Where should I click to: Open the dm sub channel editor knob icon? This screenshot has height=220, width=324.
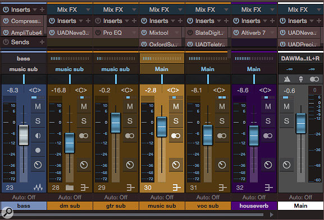tap(84, 165)
